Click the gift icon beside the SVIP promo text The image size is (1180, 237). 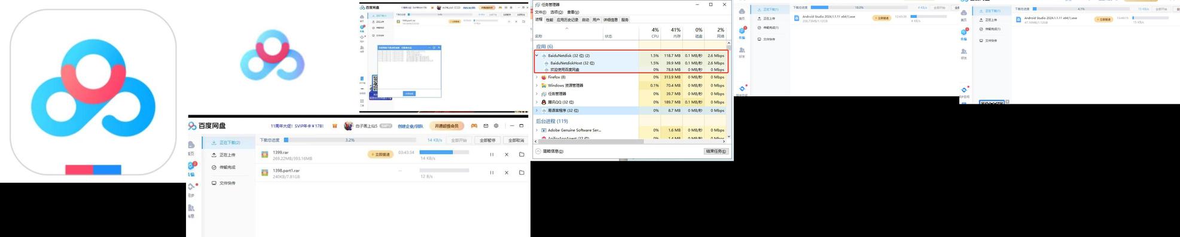[x=335, y=126]
